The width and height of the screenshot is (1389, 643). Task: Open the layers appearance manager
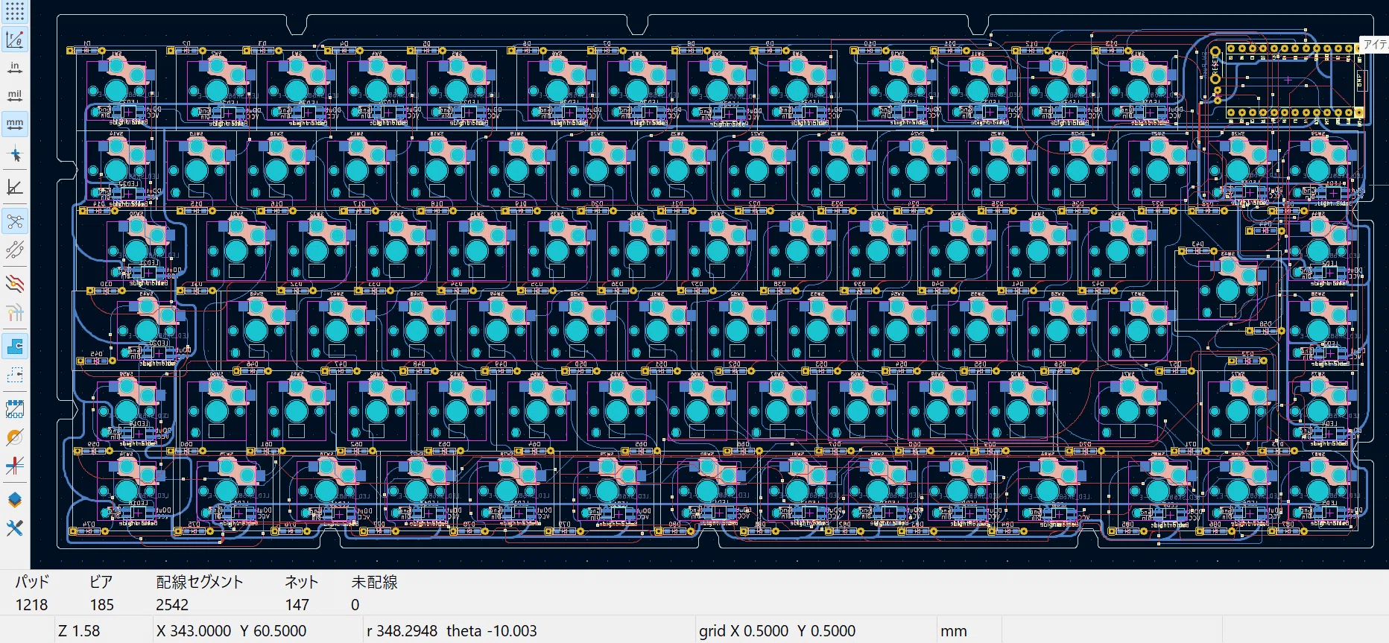pyautogui.click(x=14, y=499)
